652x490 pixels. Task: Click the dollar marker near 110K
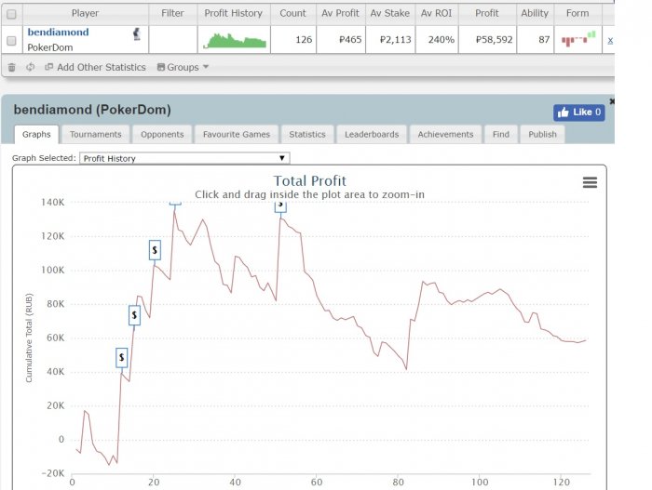pyautogui.click(x=155, y=250)
